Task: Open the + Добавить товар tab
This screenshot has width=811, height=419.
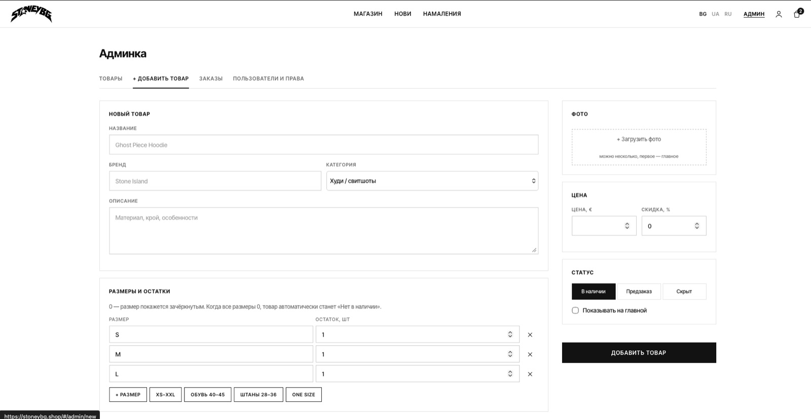Action: [161, 78]
